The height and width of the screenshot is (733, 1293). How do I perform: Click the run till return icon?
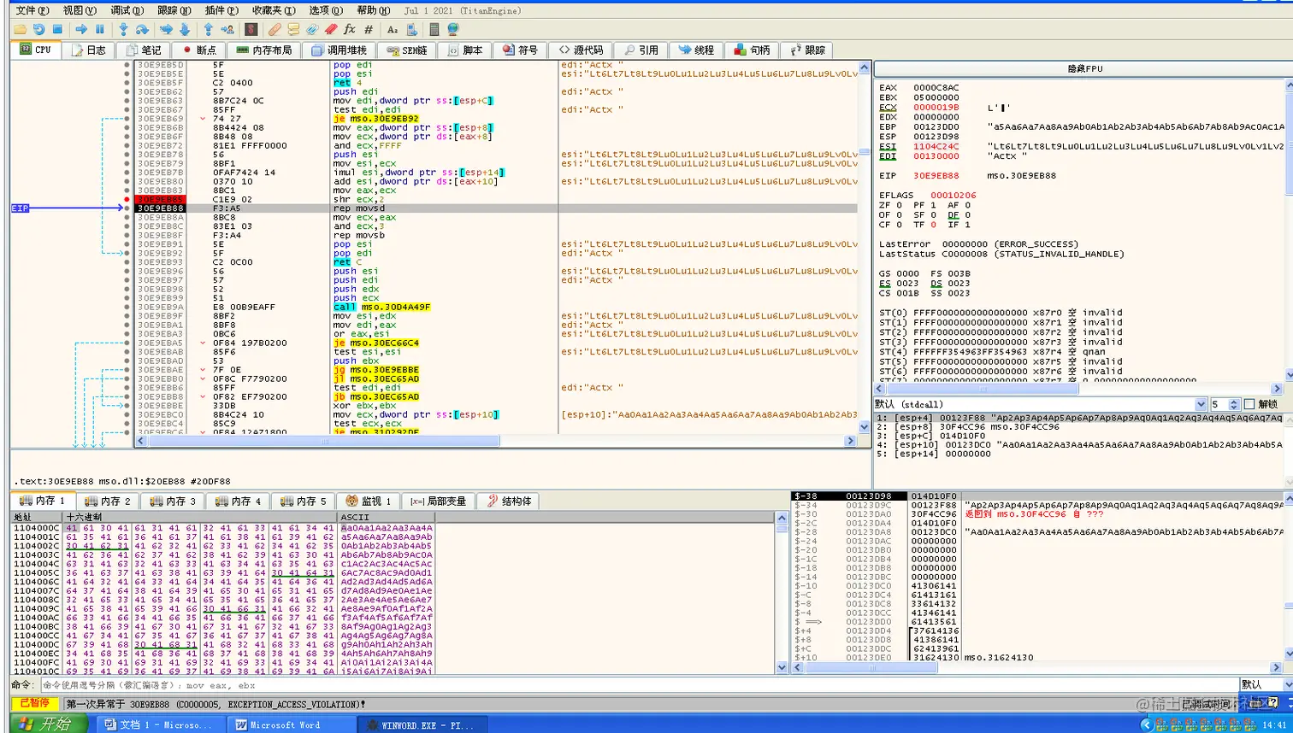(x=208, y=29)
